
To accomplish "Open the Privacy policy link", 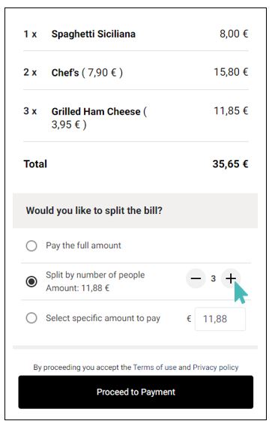I will click(216, 367).
